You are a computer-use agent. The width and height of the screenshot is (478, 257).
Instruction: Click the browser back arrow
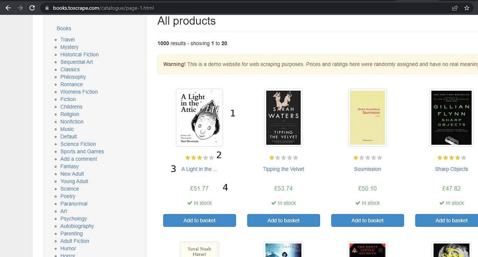click(8, 8)
